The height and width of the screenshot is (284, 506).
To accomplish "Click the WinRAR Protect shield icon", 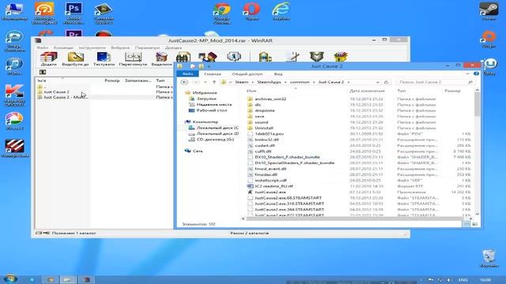I will point(316,57).
